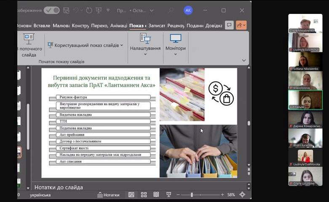The image size is (329, 202).
Task: Click the 58% zoom level
Action: click(x=231, y=195)
